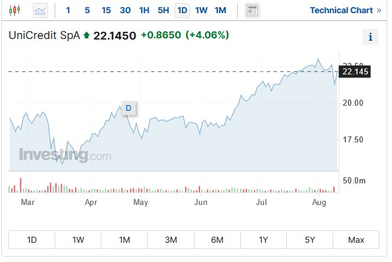Toggle the 1D interval at top
The image size is (392, 262).
(182, 10)
